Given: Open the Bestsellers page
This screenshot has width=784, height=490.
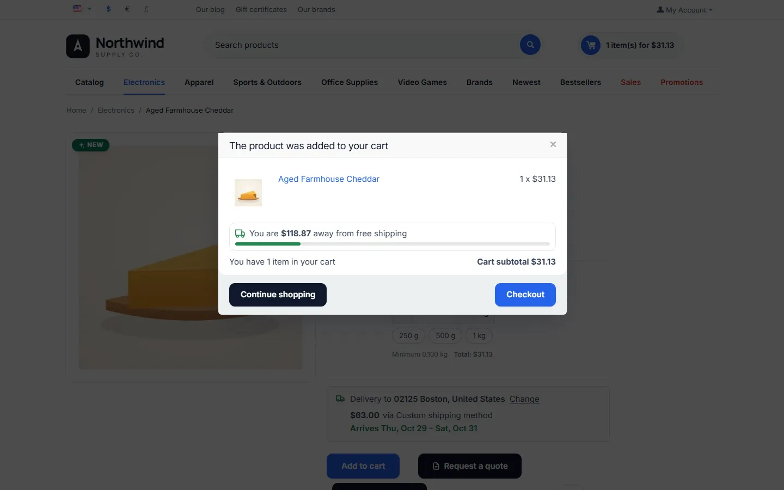Looking at the screenshot, I should (x=580, y=82).
